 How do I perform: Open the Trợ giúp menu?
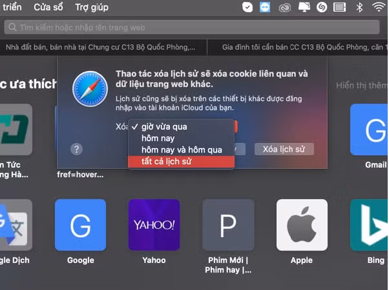[x=92, y=7]
